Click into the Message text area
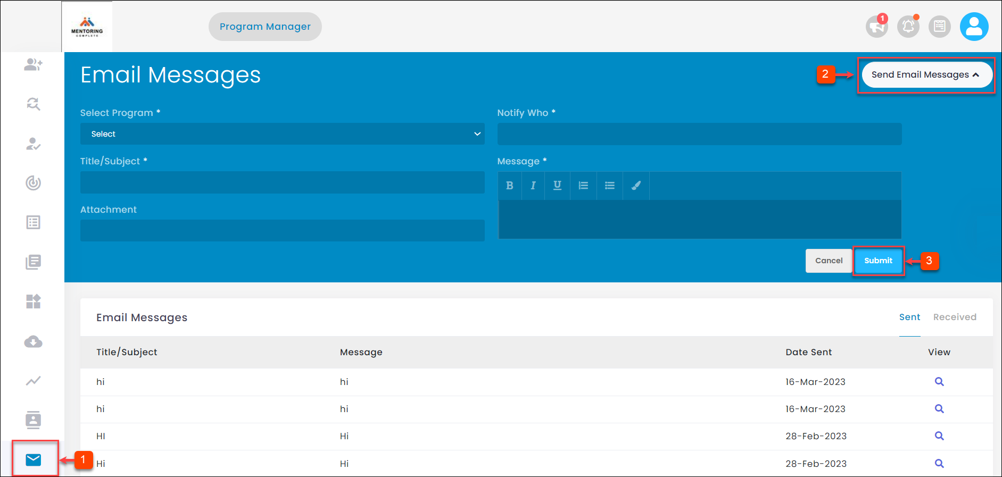 point(699,219)
